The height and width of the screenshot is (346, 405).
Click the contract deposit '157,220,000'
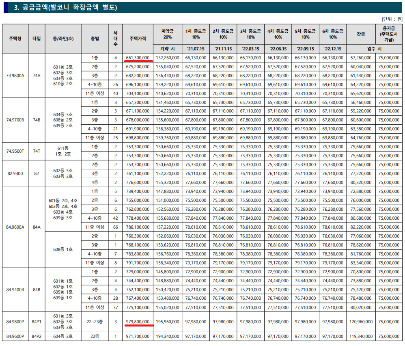click(167, 227)
